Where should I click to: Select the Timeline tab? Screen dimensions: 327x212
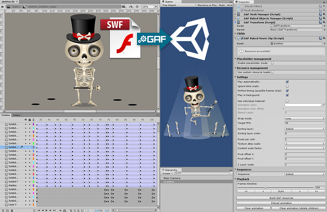(6, 115)
